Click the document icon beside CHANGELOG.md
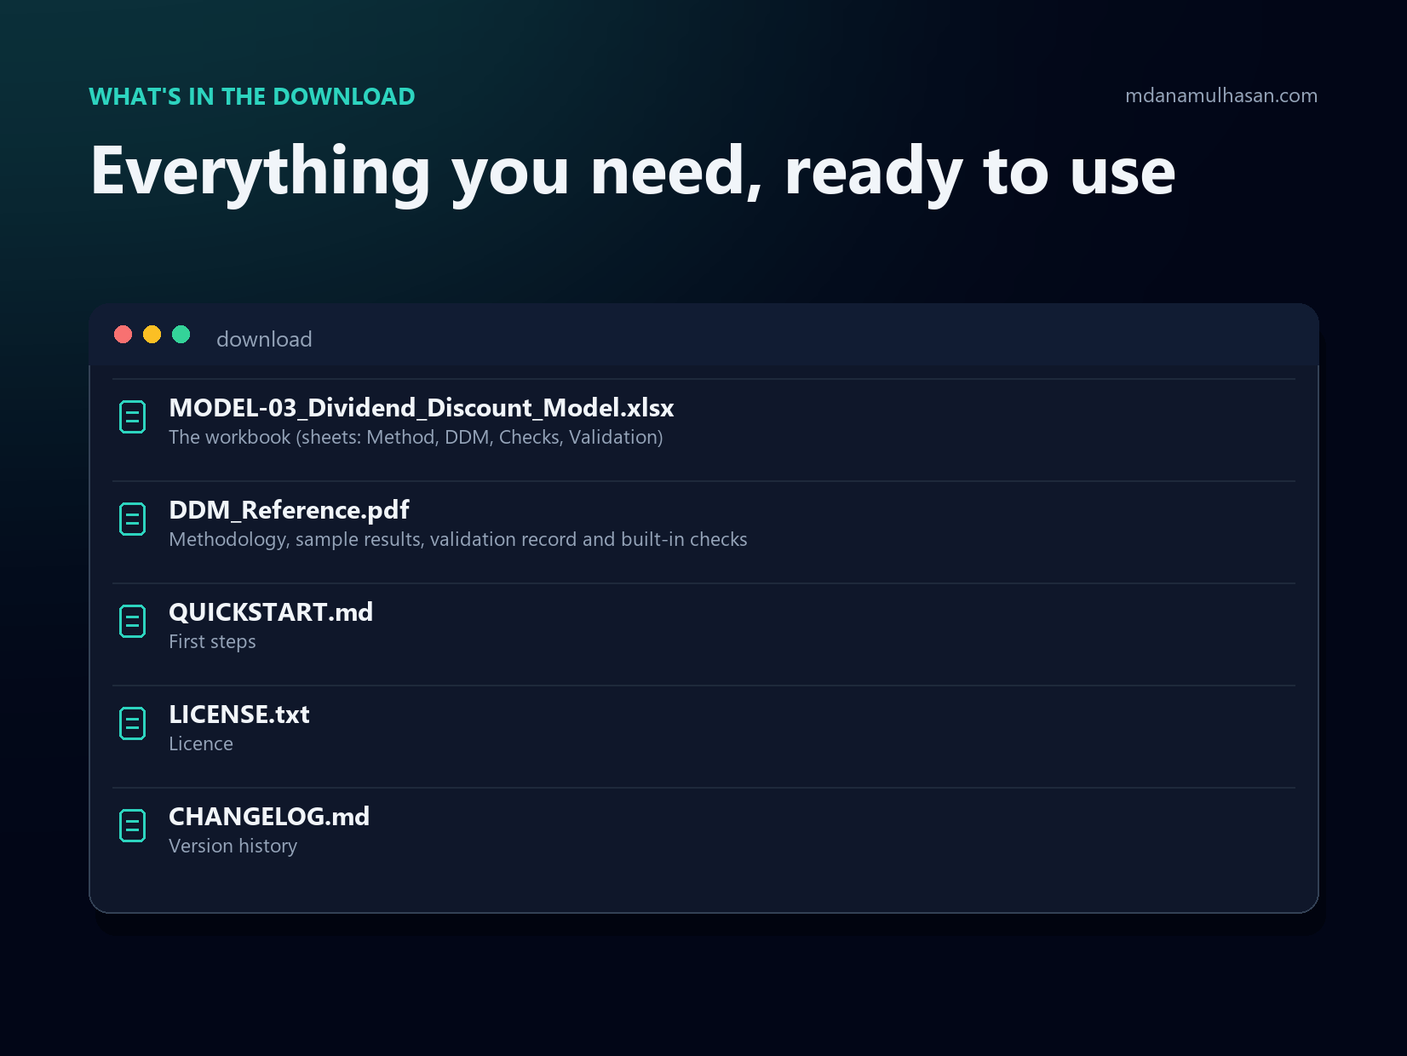The height and width of the screenshot is (1056, 1407). pyautogui.click(x=132, y=825)
